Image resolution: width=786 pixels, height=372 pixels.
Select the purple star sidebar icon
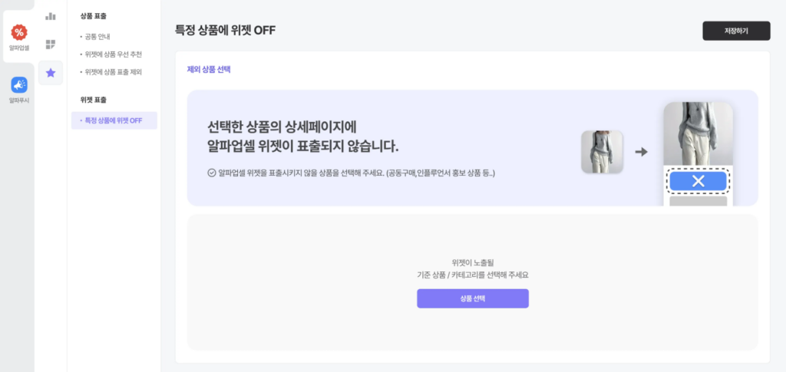(x=51, y=73)
